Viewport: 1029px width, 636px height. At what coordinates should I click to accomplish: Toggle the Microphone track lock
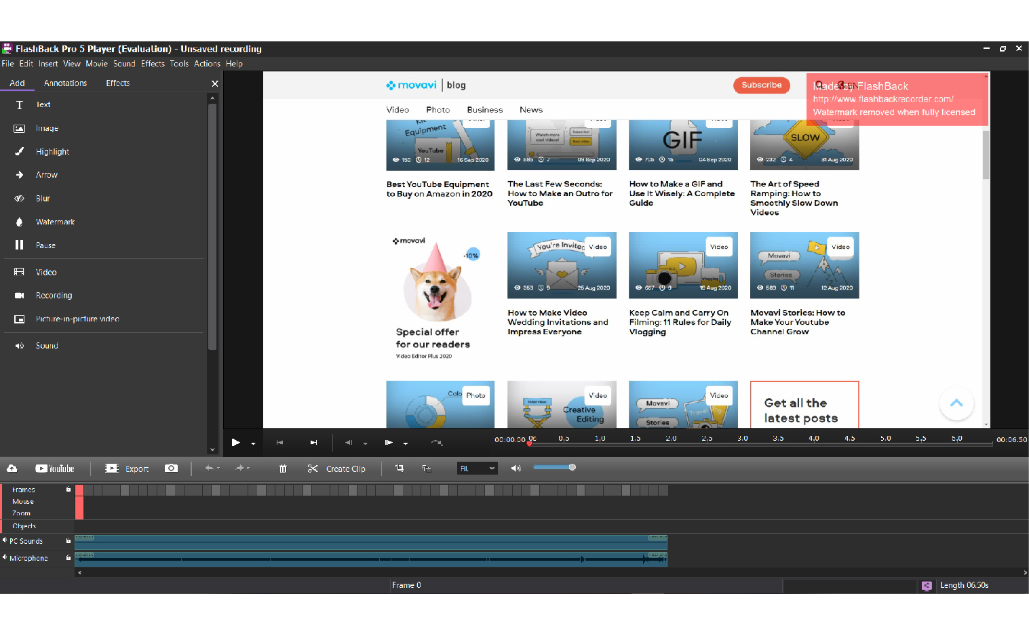point(69,558)
